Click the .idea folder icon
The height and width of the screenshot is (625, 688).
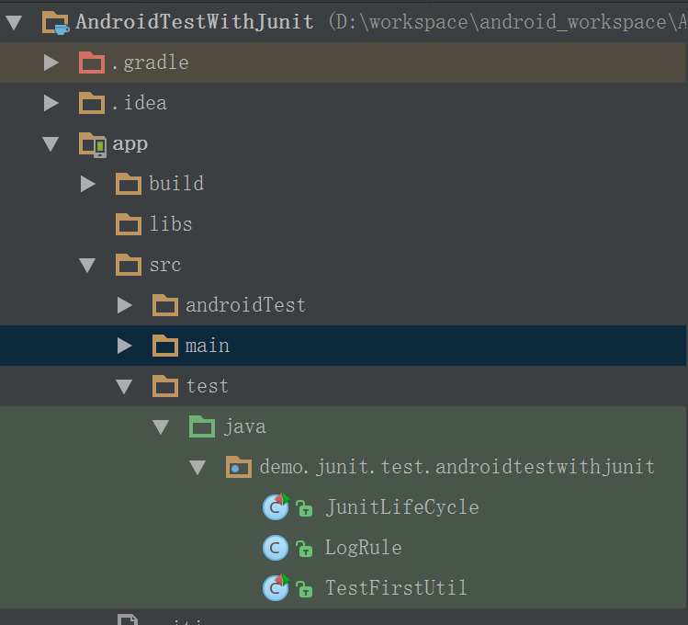[92, 103]
